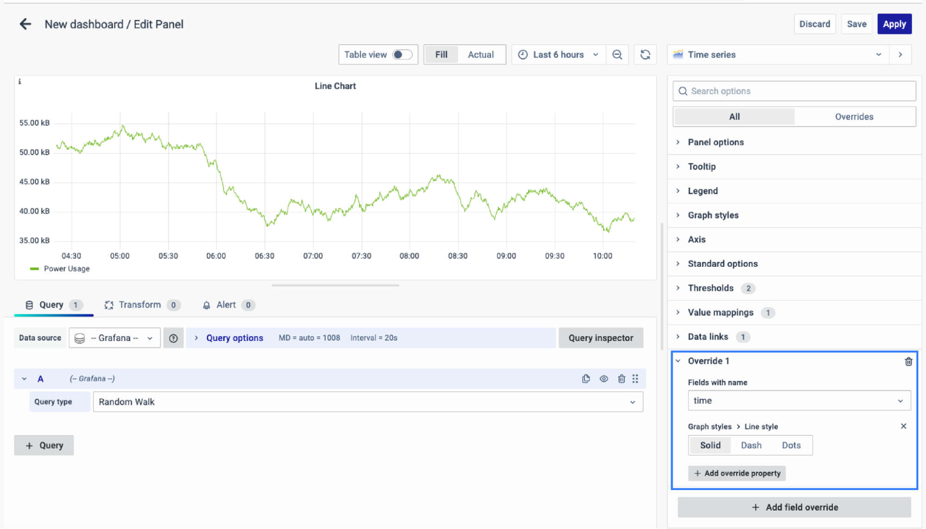926x529 pixels.
Task: Click the back arrow to leave Edit Panel
Action: click(25, 24)
